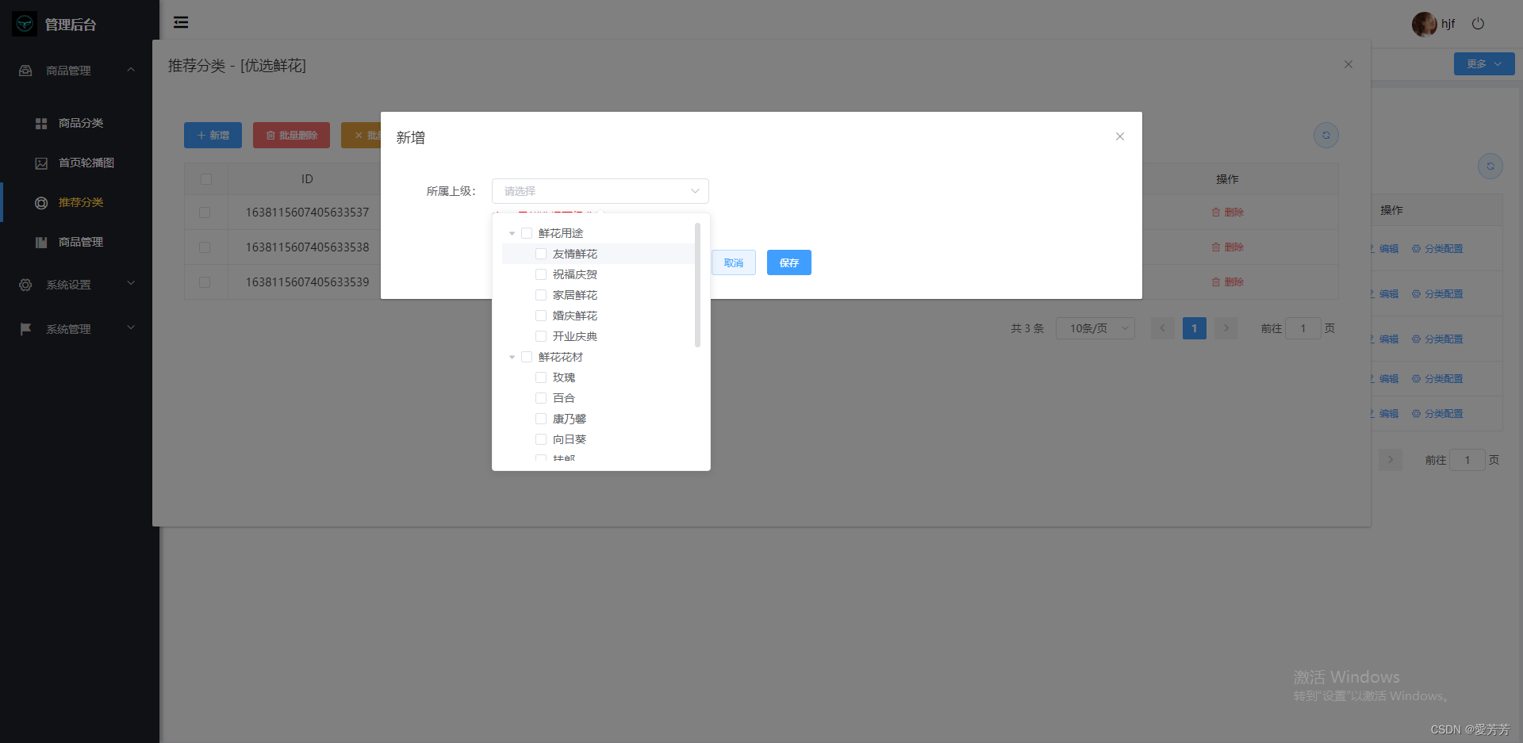Click next page arrow in background pagination

click(x=1391, y=460)
